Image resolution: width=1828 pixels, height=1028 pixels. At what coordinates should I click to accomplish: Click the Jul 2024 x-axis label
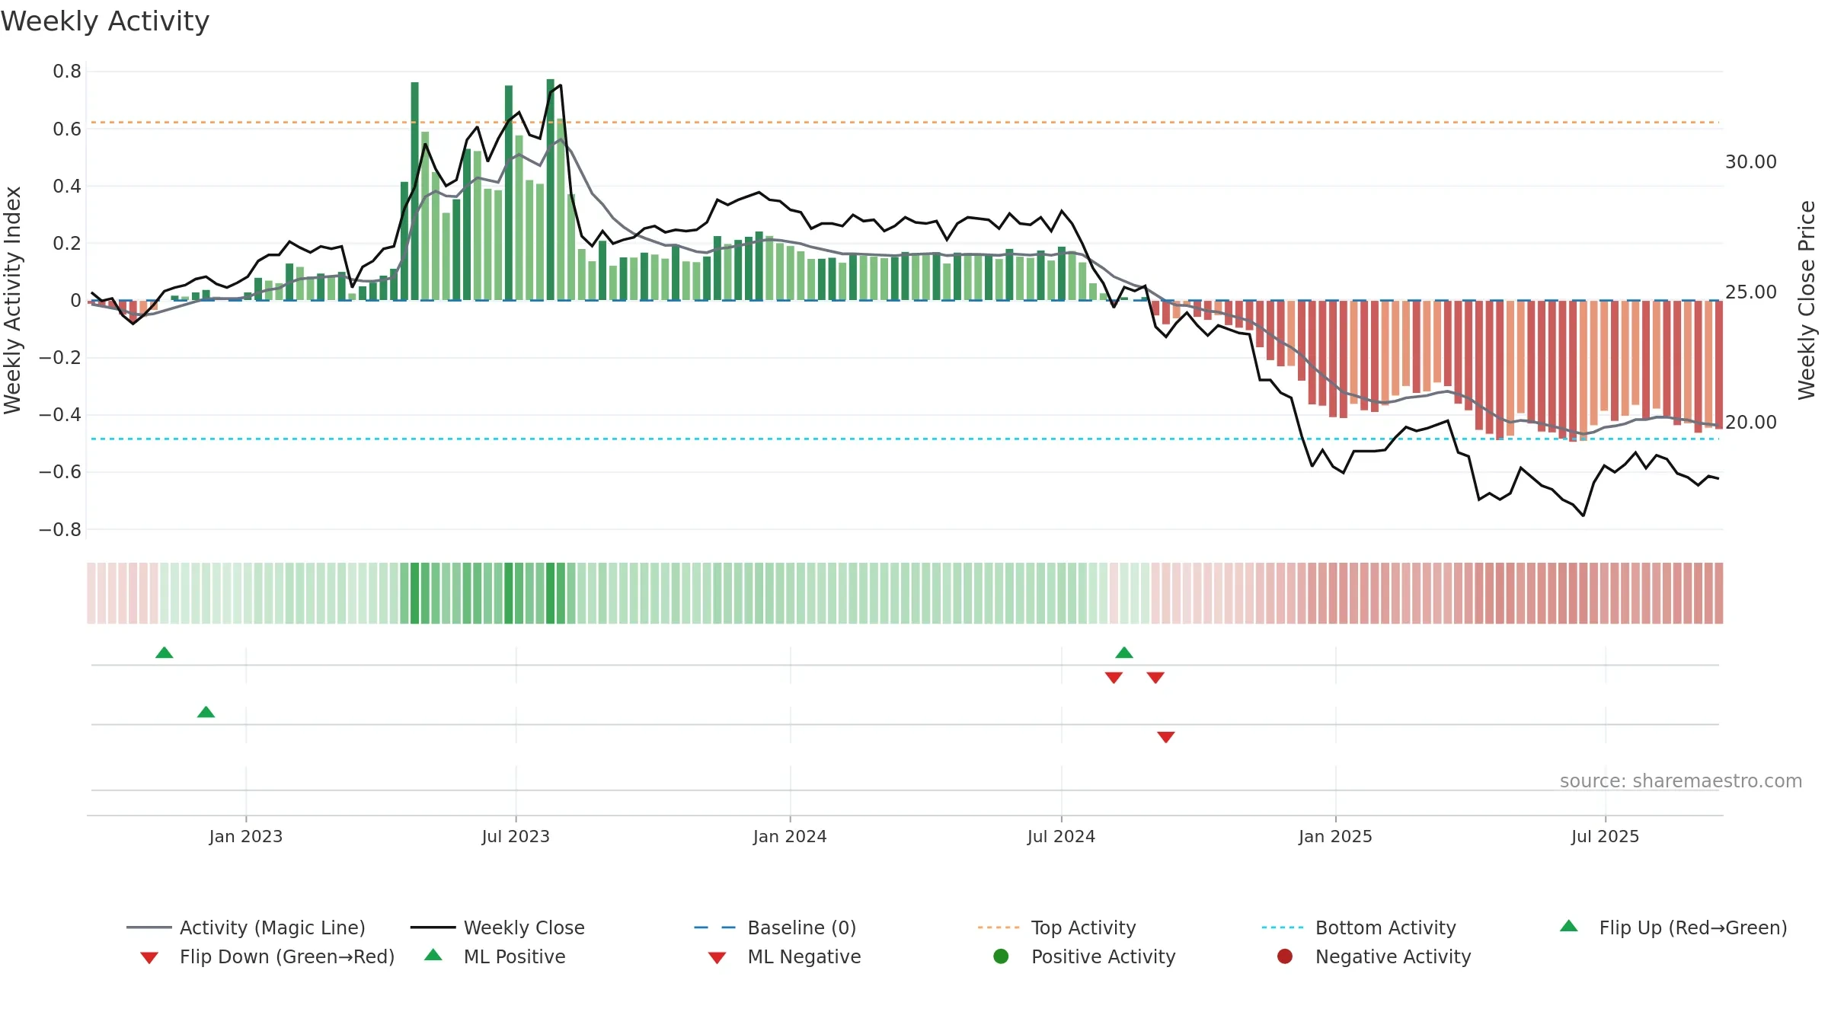(x=1061, y=837)
